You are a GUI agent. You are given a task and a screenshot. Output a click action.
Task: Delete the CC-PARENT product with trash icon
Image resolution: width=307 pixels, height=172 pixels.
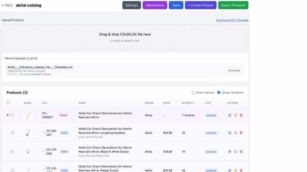tap(241, 115)
